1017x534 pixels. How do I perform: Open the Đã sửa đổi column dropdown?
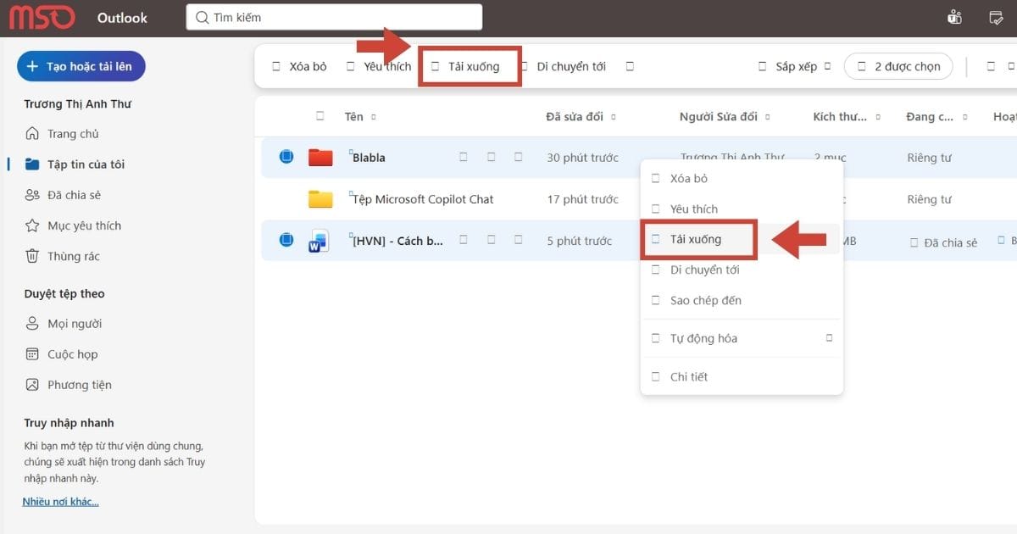pos(613,117)
